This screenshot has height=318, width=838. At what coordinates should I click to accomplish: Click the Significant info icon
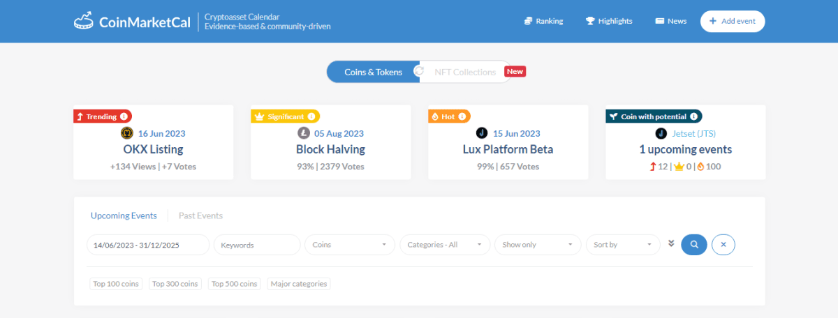pos(311,116)
